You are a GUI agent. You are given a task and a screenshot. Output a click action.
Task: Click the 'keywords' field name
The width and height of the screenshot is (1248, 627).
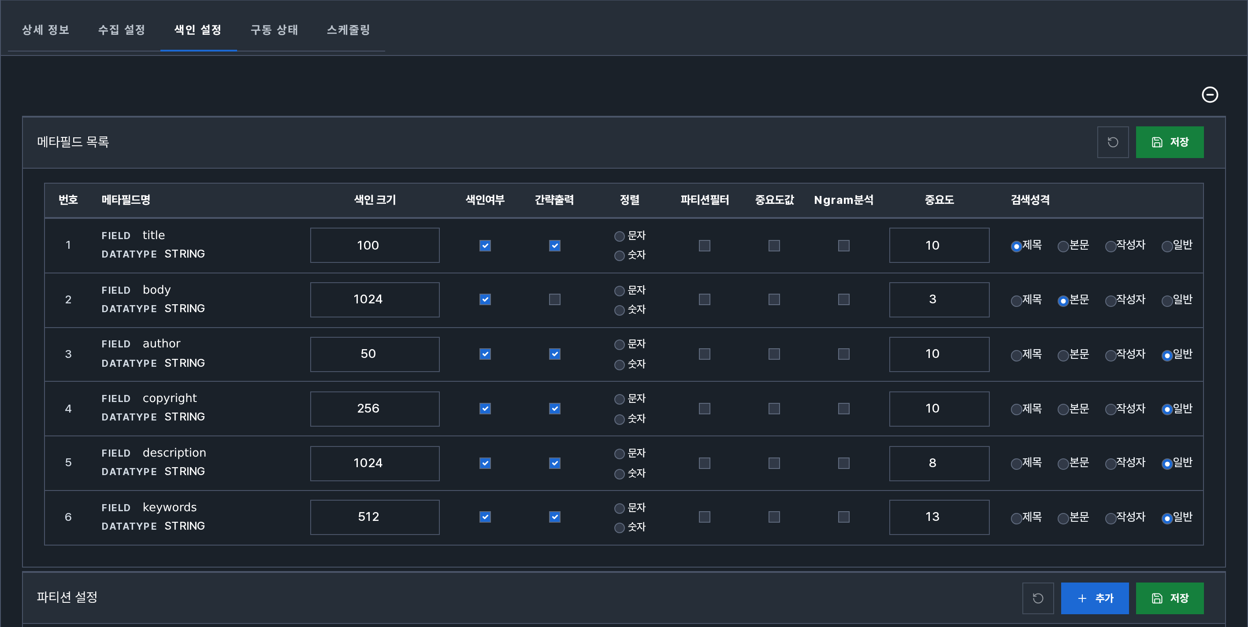(170, 507)
